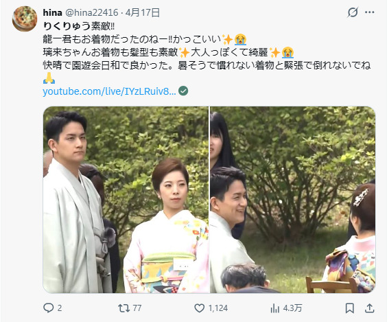
Task: Click the 4.3万 views count
Action: (292, 308)
